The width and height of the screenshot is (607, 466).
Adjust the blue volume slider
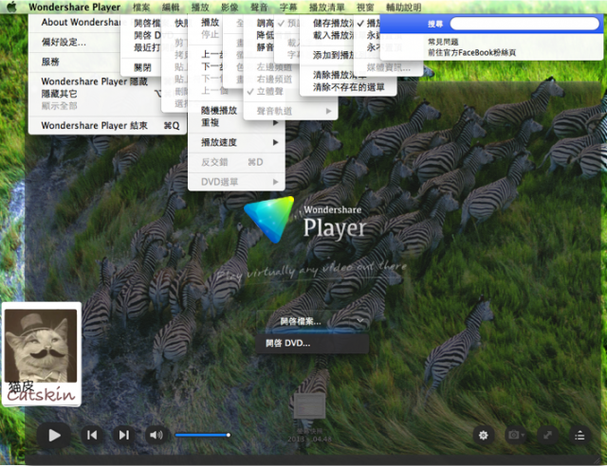203,435
